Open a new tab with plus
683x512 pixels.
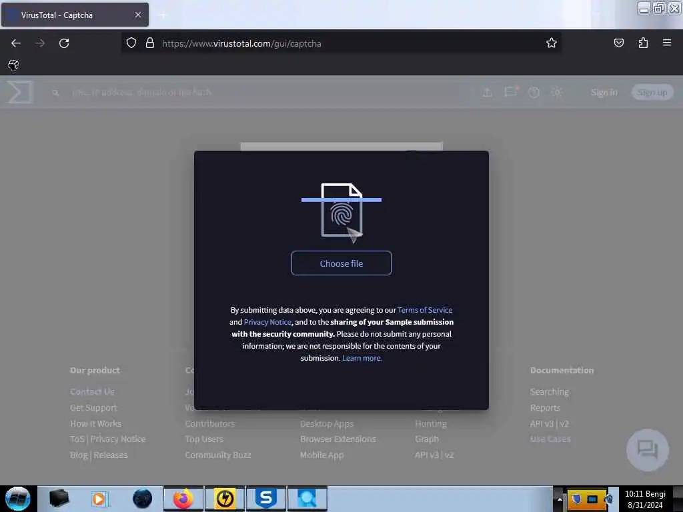click(x=163, y=15)
